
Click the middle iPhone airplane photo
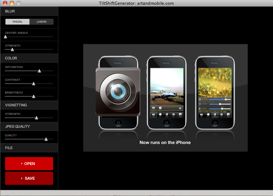(167, 87)
